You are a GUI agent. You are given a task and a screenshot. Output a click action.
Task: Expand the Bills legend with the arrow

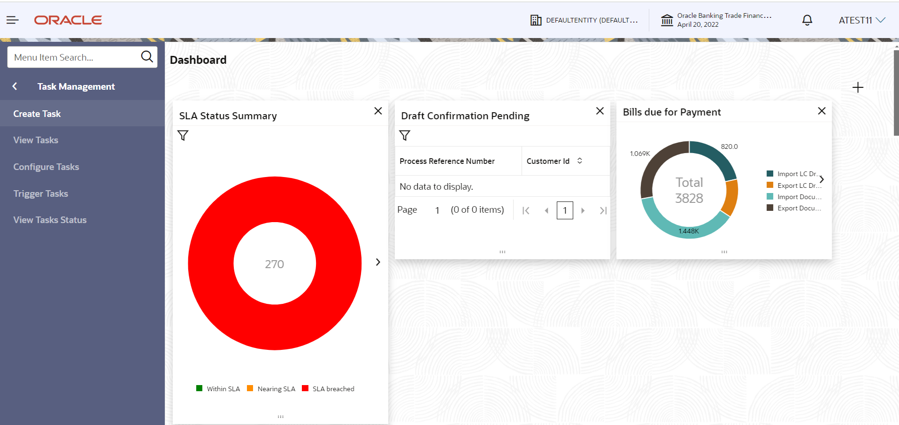[x=822, y=179]
